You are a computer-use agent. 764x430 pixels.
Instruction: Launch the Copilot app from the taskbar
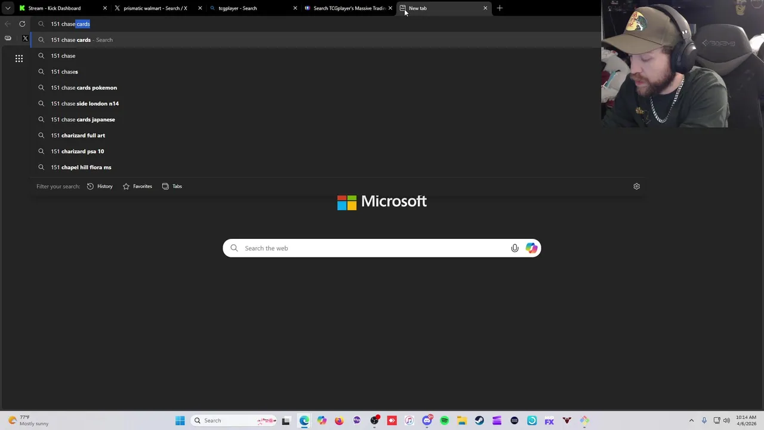(322, 420)
